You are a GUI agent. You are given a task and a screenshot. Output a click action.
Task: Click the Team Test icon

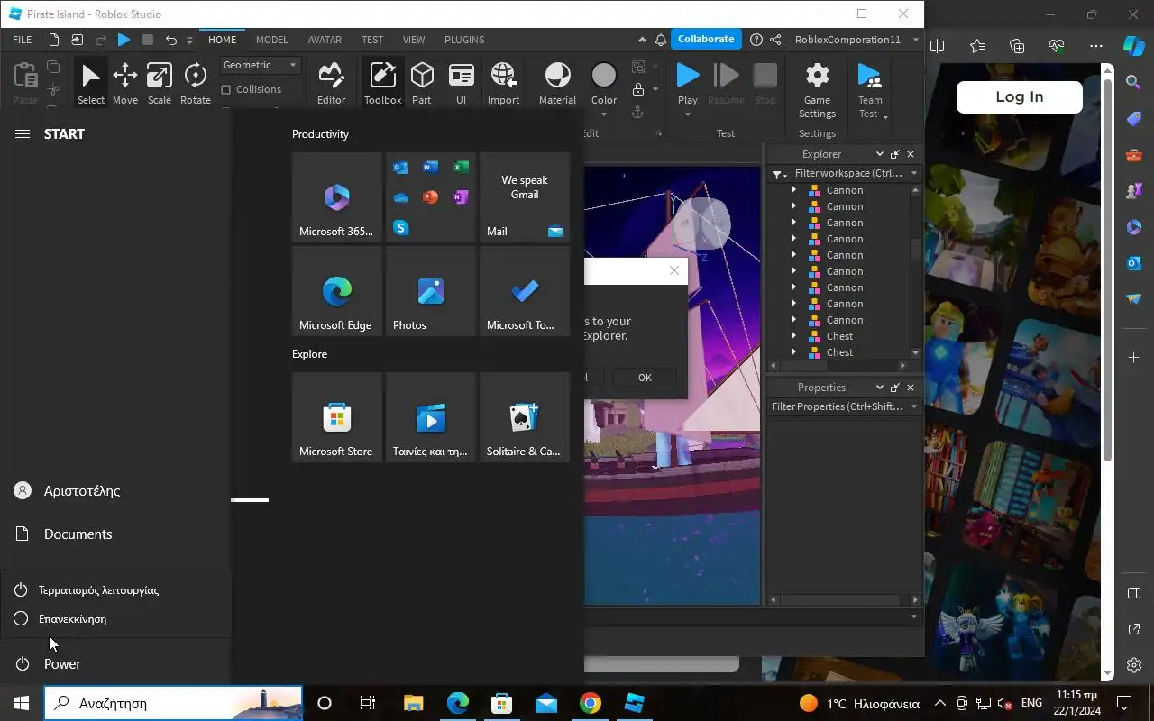[x=869, y=78]
